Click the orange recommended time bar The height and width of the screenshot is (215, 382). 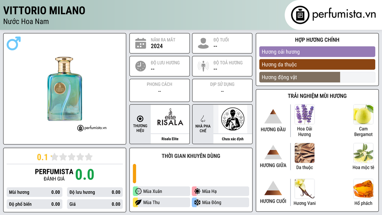click(134, 174)
